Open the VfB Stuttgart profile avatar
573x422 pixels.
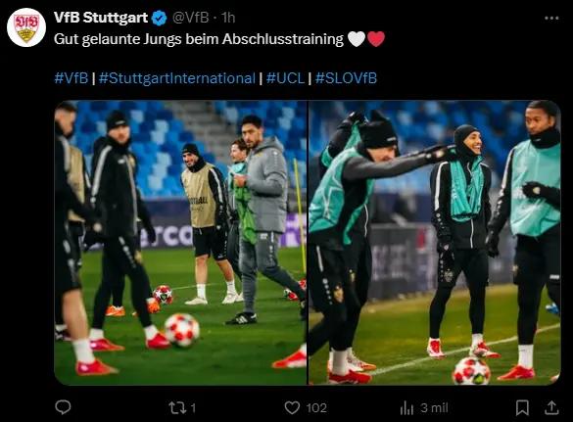click(x=26, y=27)
